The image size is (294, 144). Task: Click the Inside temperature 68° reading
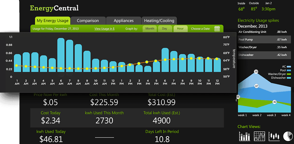click(x=242, y=9)
